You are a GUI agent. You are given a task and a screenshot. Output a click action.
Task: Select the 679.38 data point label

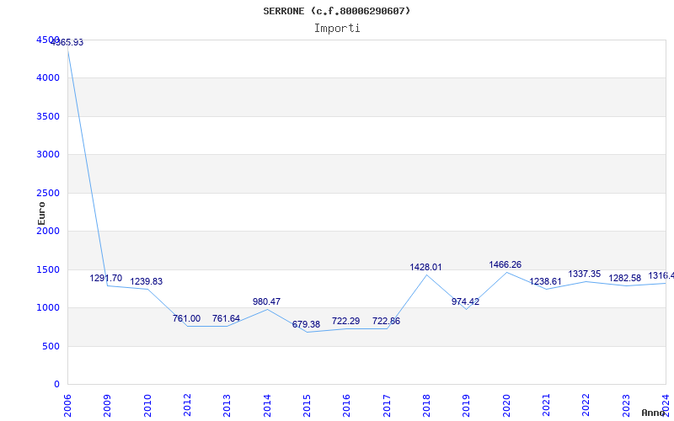click(306, 324)
